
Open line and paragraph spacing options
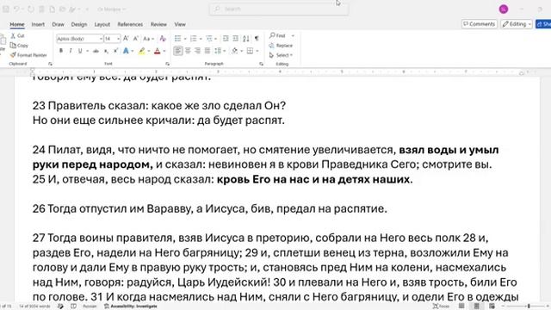coord(218,51)
